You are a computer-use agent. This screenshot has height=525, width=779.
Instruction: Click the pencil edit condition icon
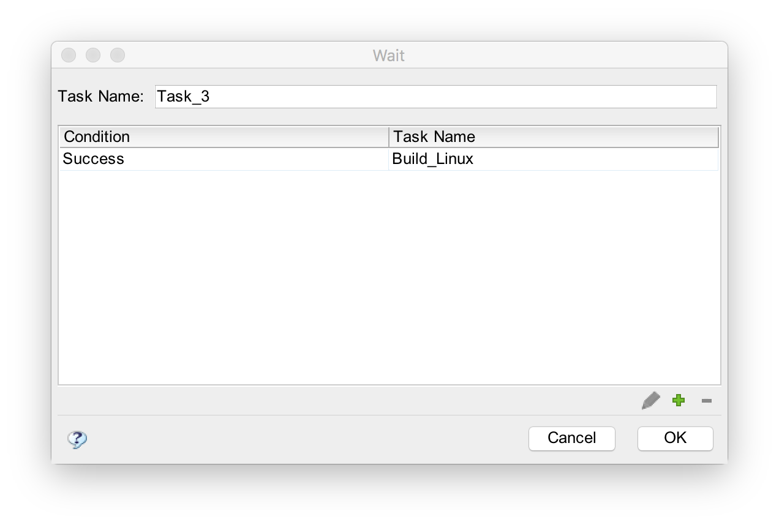click(x=650, y=401)
